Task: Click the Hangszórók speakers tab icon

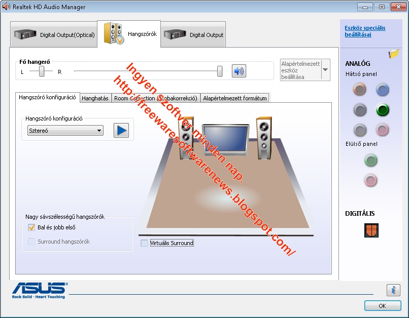Action: click(114, 33)
